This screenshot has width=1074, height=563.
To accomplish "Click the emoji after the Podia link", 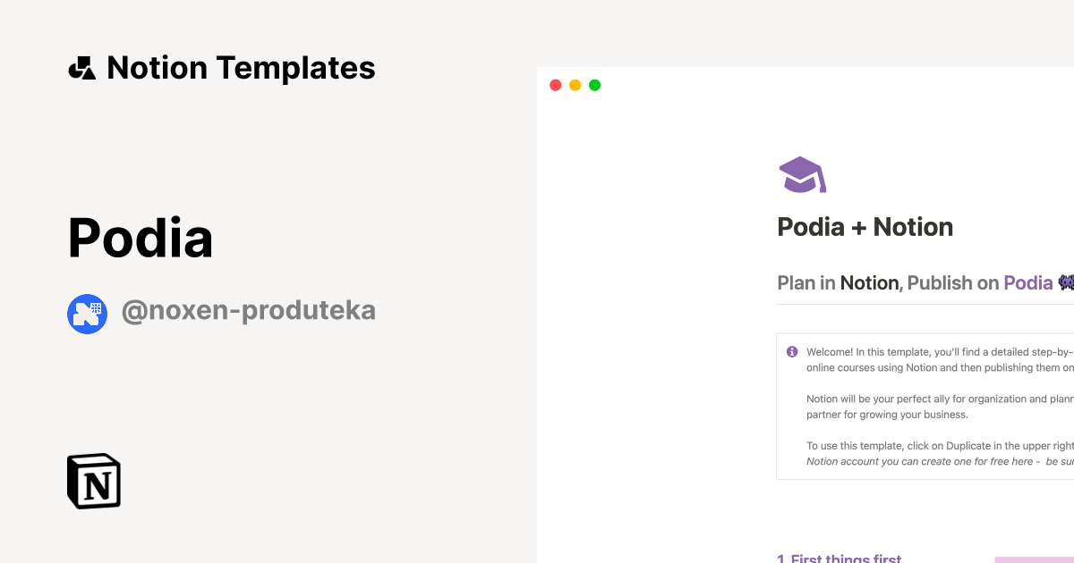I will click(x=1065, y=281).
